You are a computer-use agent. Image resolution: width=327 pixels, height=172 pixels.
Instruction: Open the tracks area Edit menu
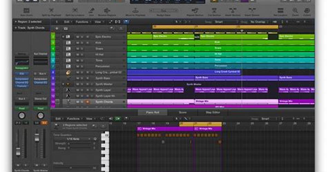click(x=68, y=22)
